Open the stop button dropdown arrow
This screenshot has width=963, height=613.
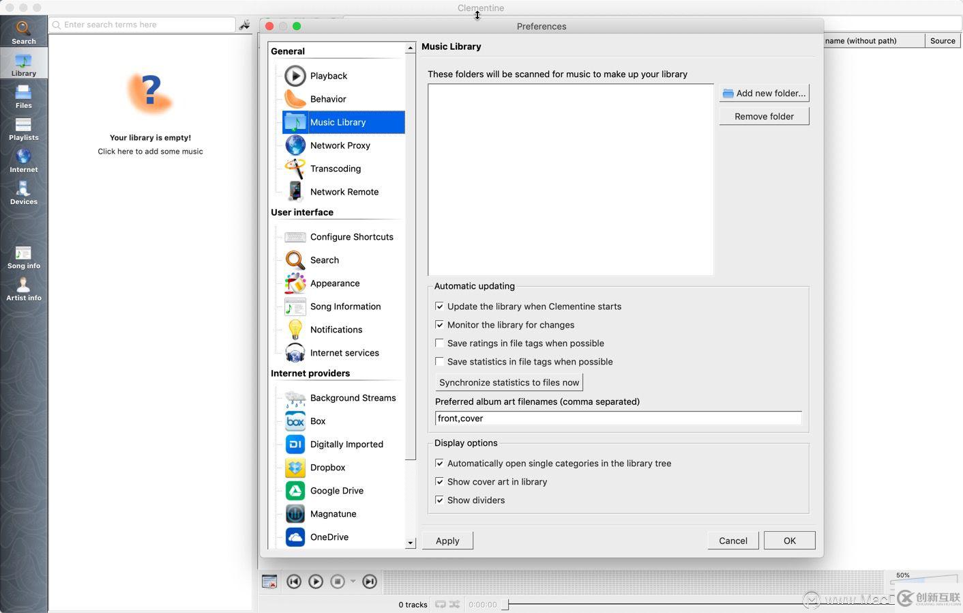353,582
